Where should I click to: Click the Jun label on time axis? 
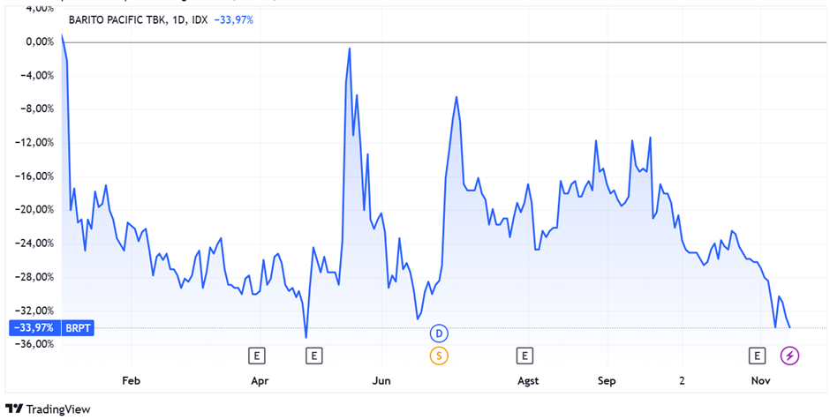point(381,381)
